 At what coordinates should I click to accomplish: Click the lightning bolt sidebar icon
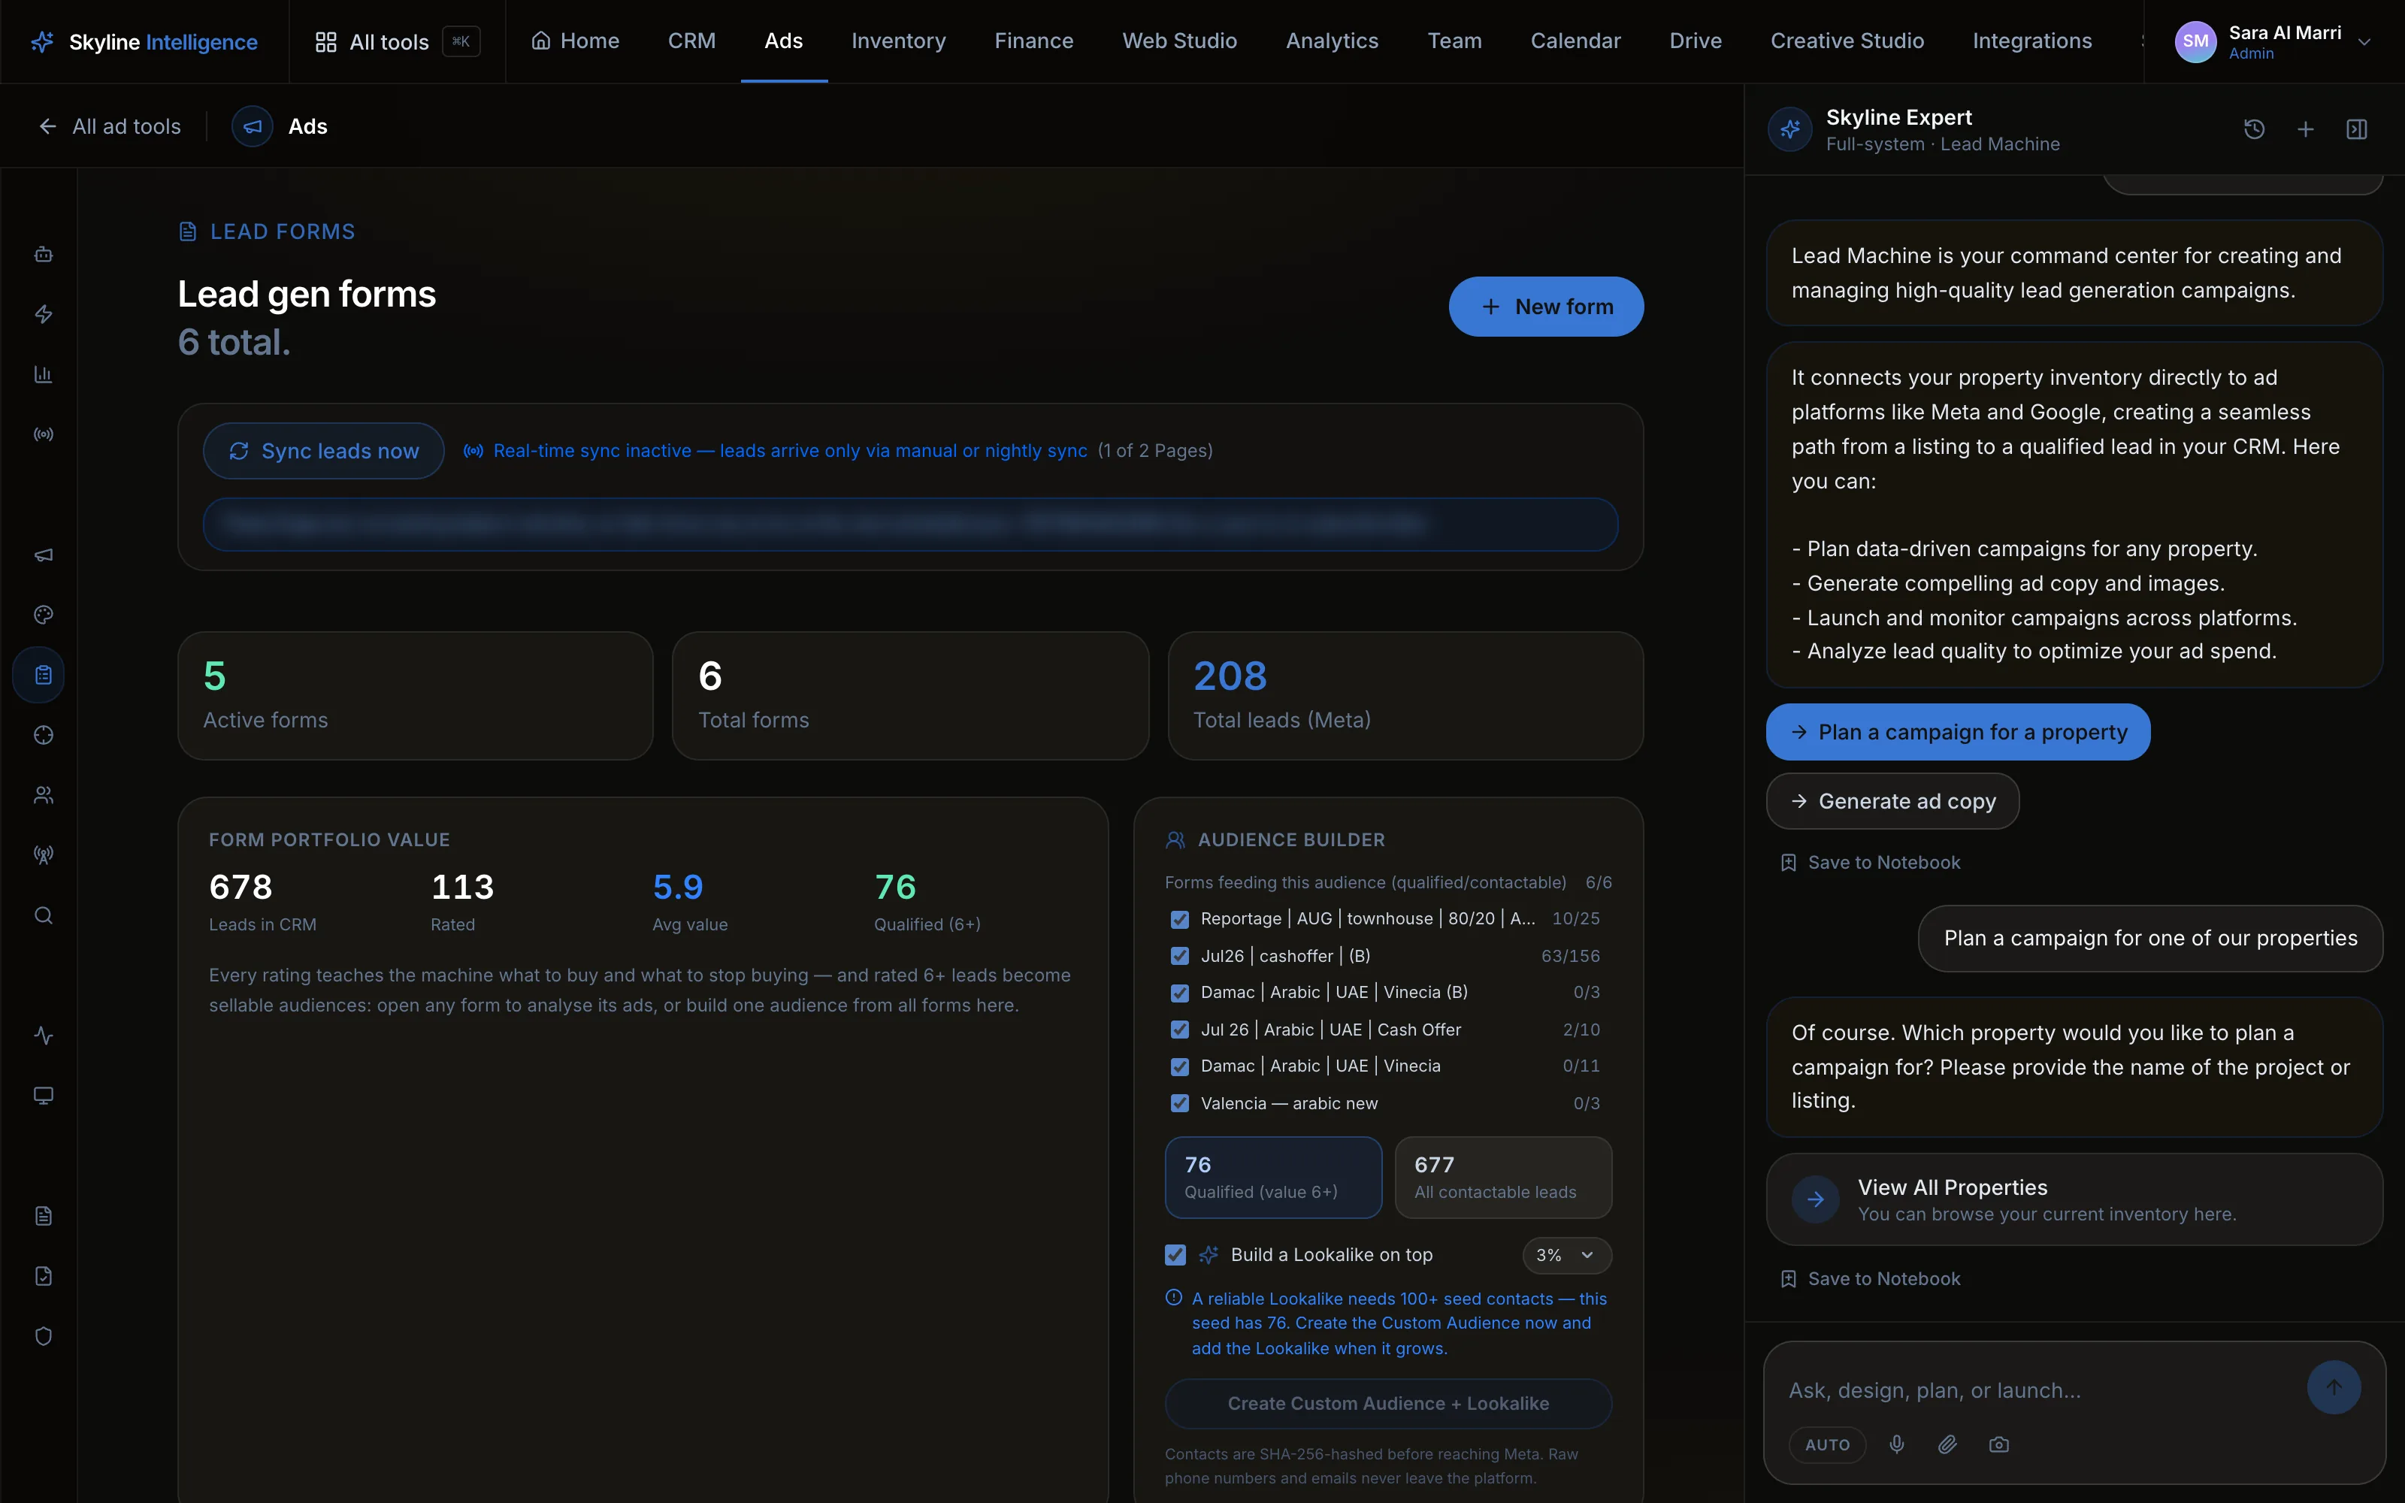[43, 314]
